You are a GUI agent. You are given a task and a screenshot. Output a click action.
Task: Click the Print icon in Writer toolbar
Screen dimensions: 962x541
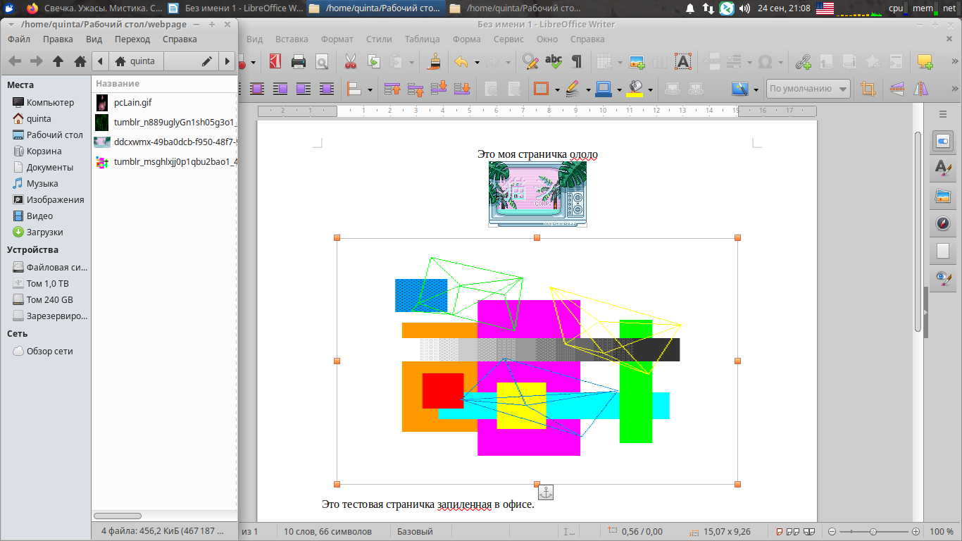tap(298, 62)
